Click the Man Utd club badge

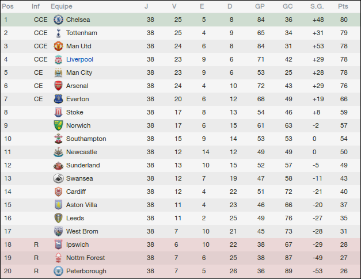point(58,46)
